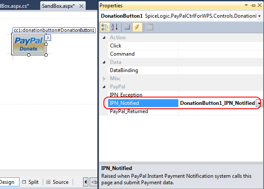Collapse the Action category
Viewport: 264px width, 189px height.
[x=104, y=38]
